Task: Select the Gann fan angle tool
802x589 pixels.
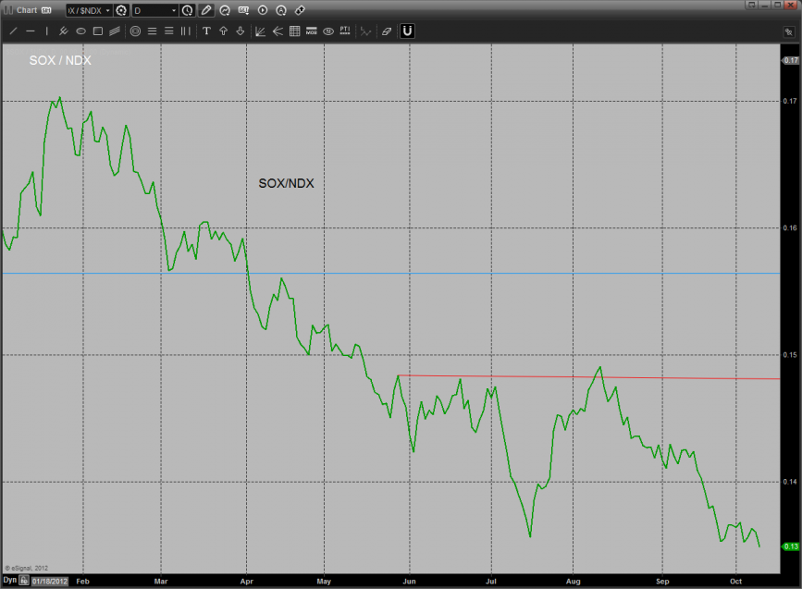Action: point(260,31)
